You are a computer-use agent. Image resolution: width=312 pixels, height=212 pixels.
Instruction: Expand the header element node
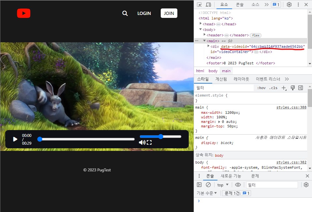(x=204, y=34)
